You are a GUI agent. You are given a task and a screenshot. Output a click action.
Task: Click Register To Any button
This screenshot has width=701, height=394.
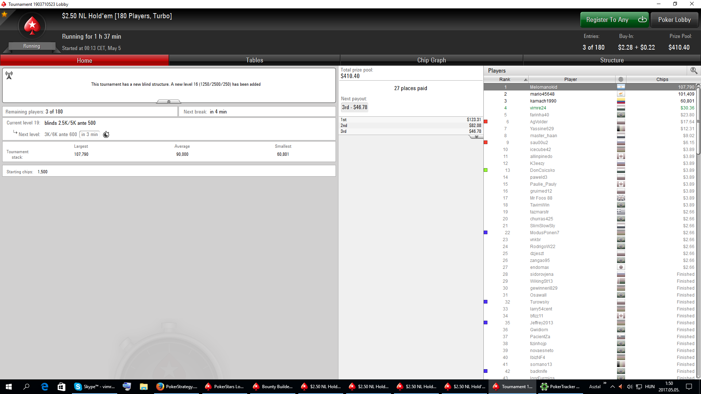click(x=614, y=20)
